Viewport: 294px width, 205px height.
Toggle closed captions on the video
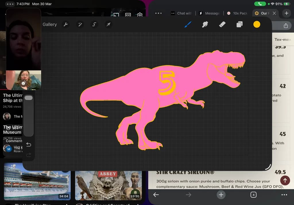(128, 15)
